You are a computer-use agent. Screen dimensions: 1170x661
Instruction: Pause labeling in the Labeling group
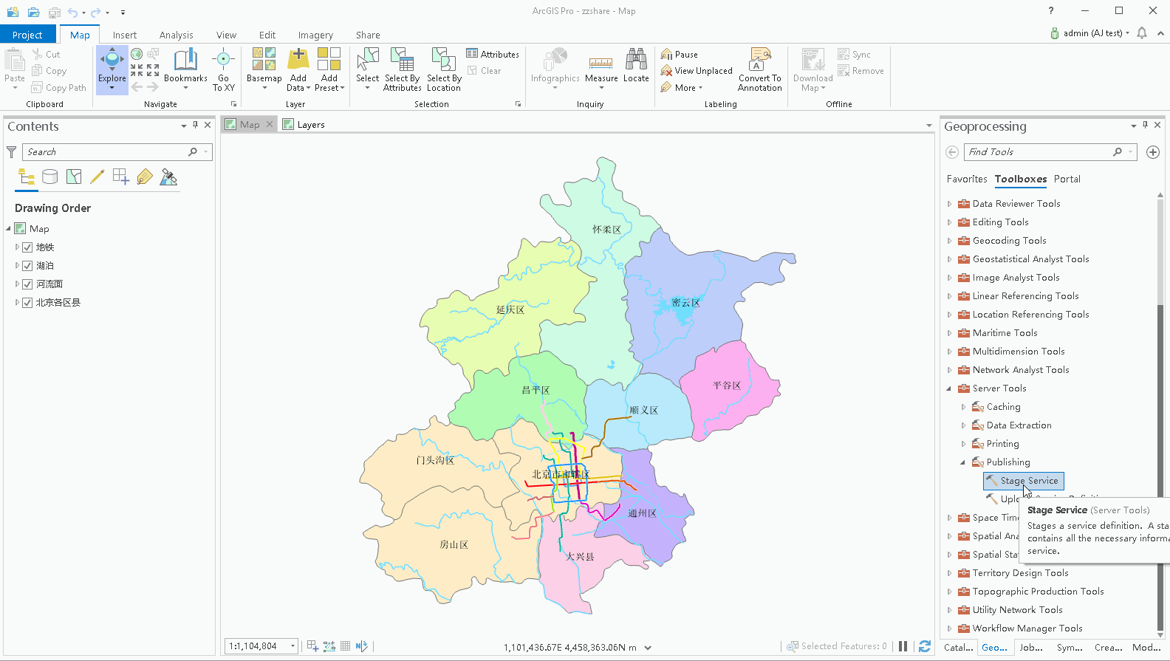click(679, 54)
